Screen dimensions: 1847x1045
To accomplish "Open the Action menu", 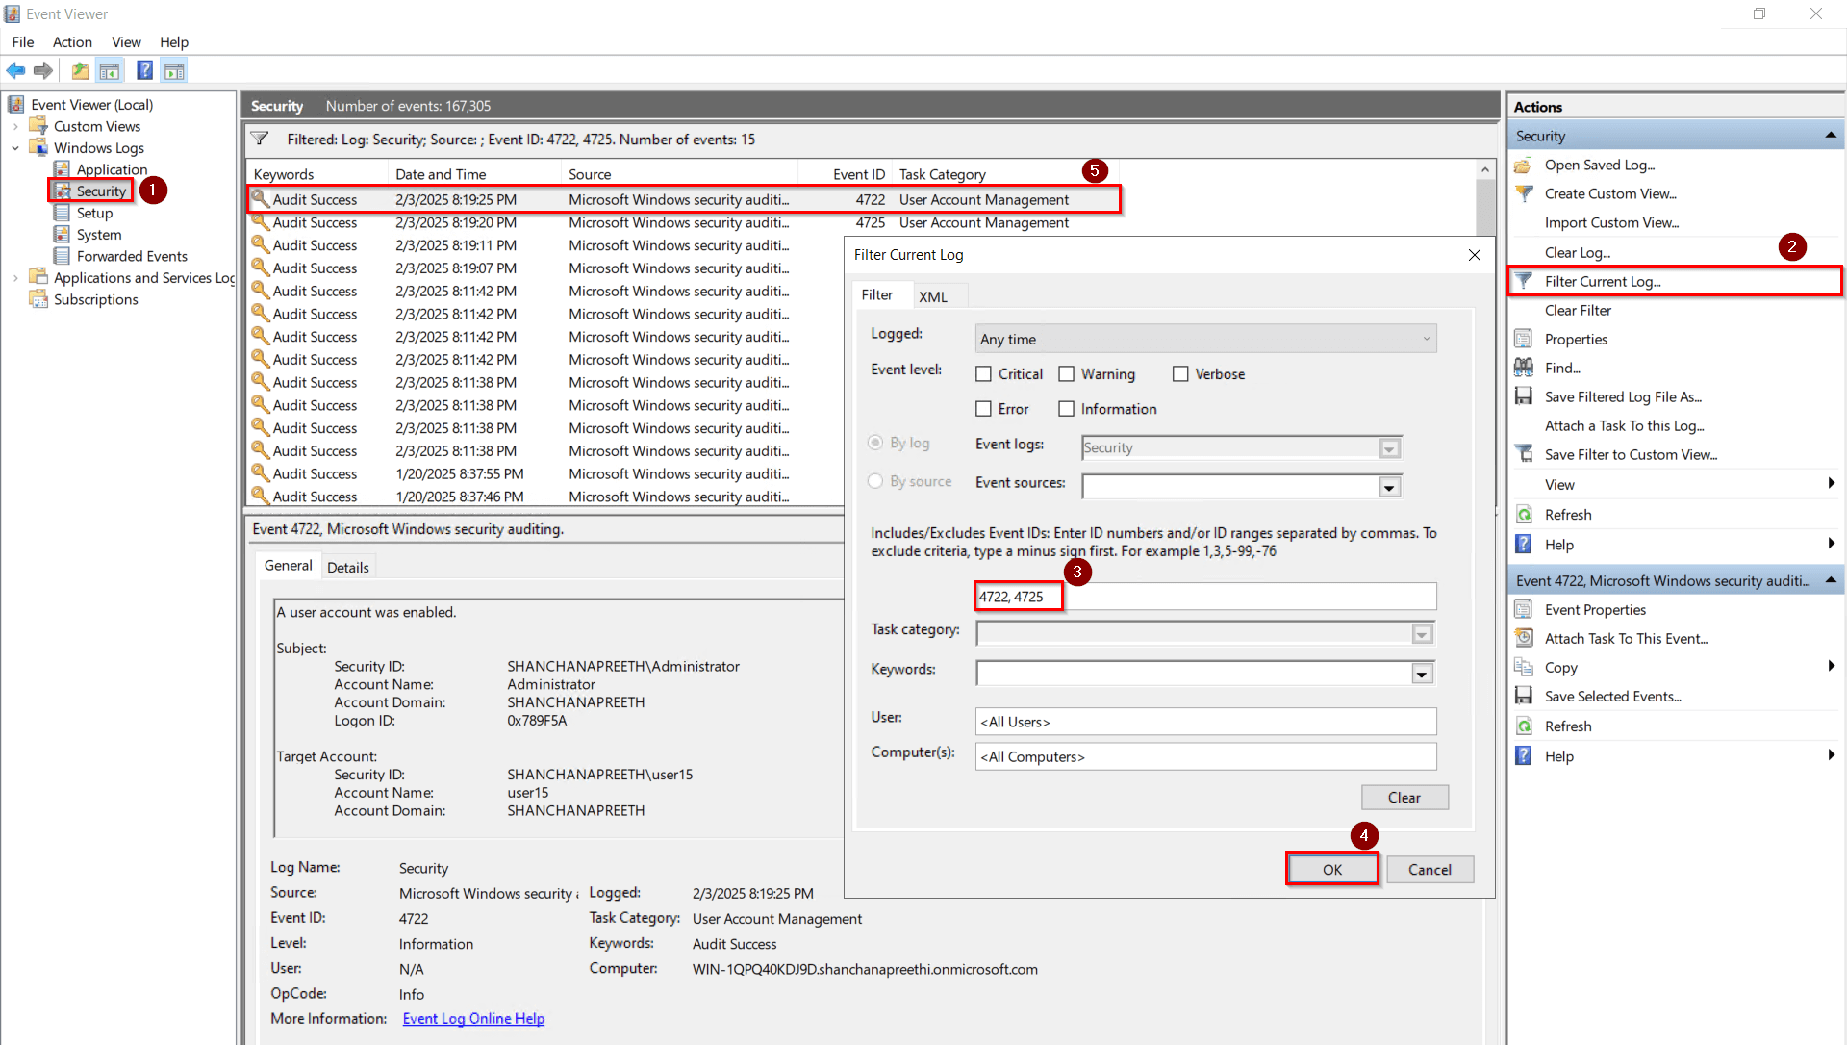I will (72, 42).
